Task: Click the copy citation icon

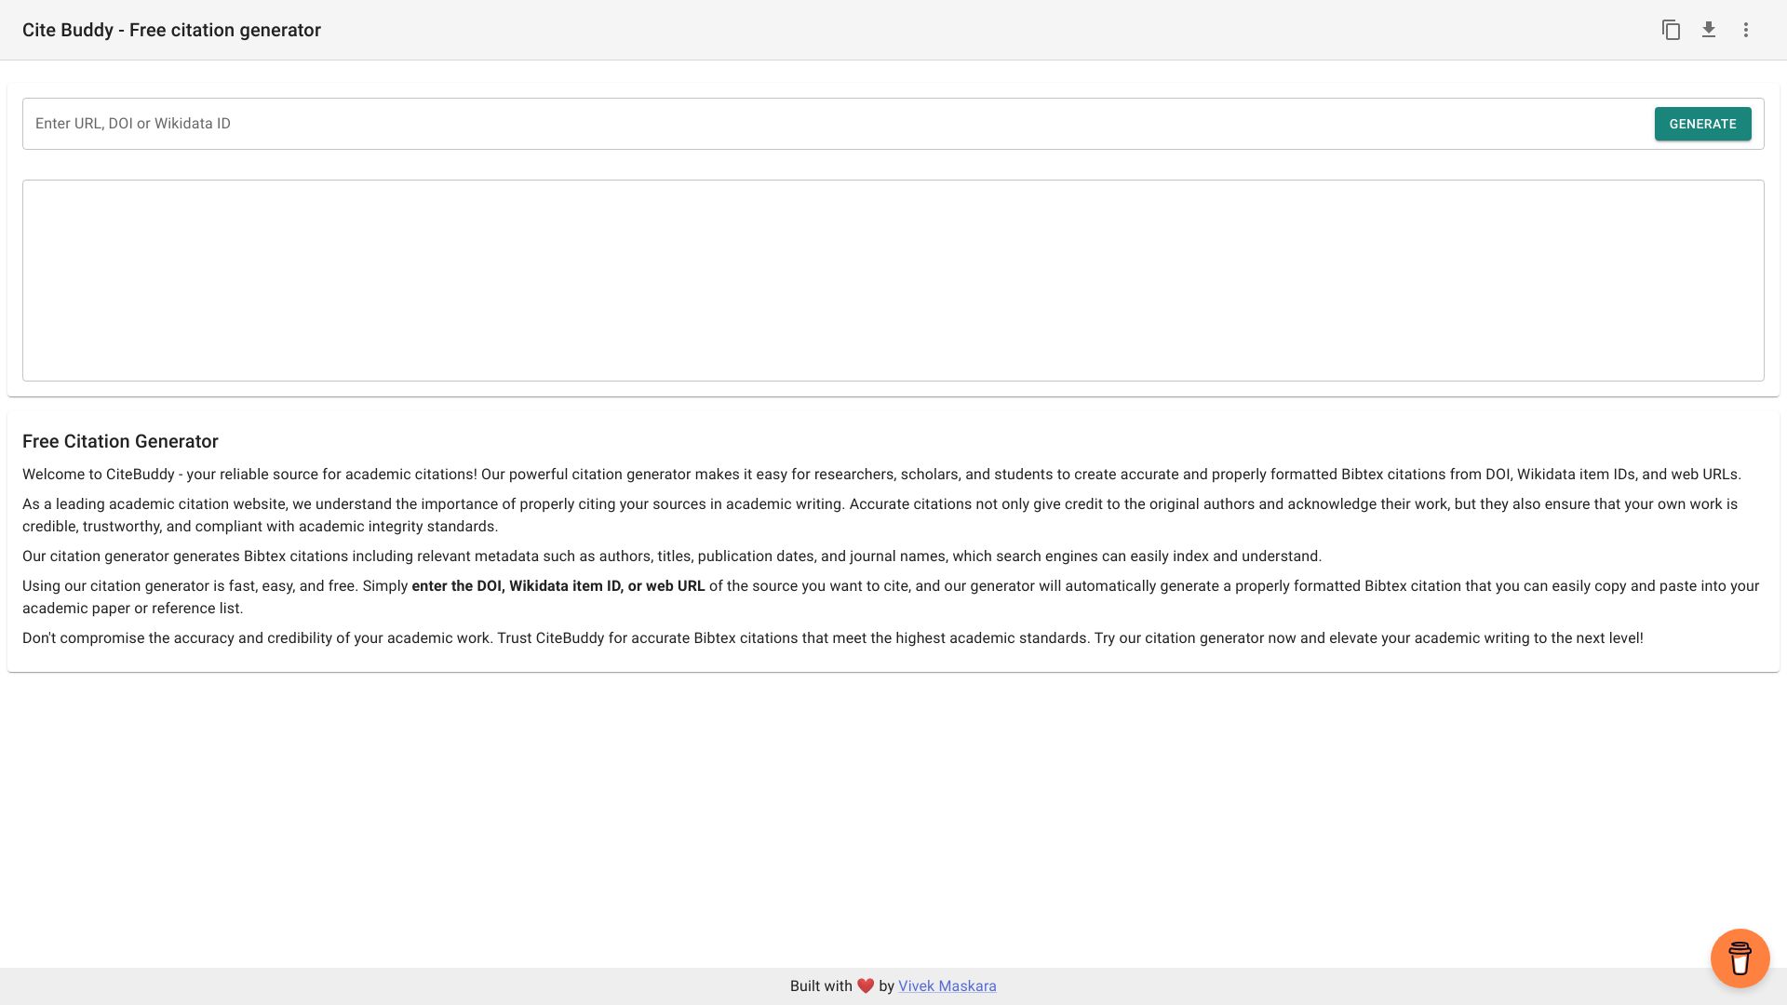Action: pos(1671,30)
